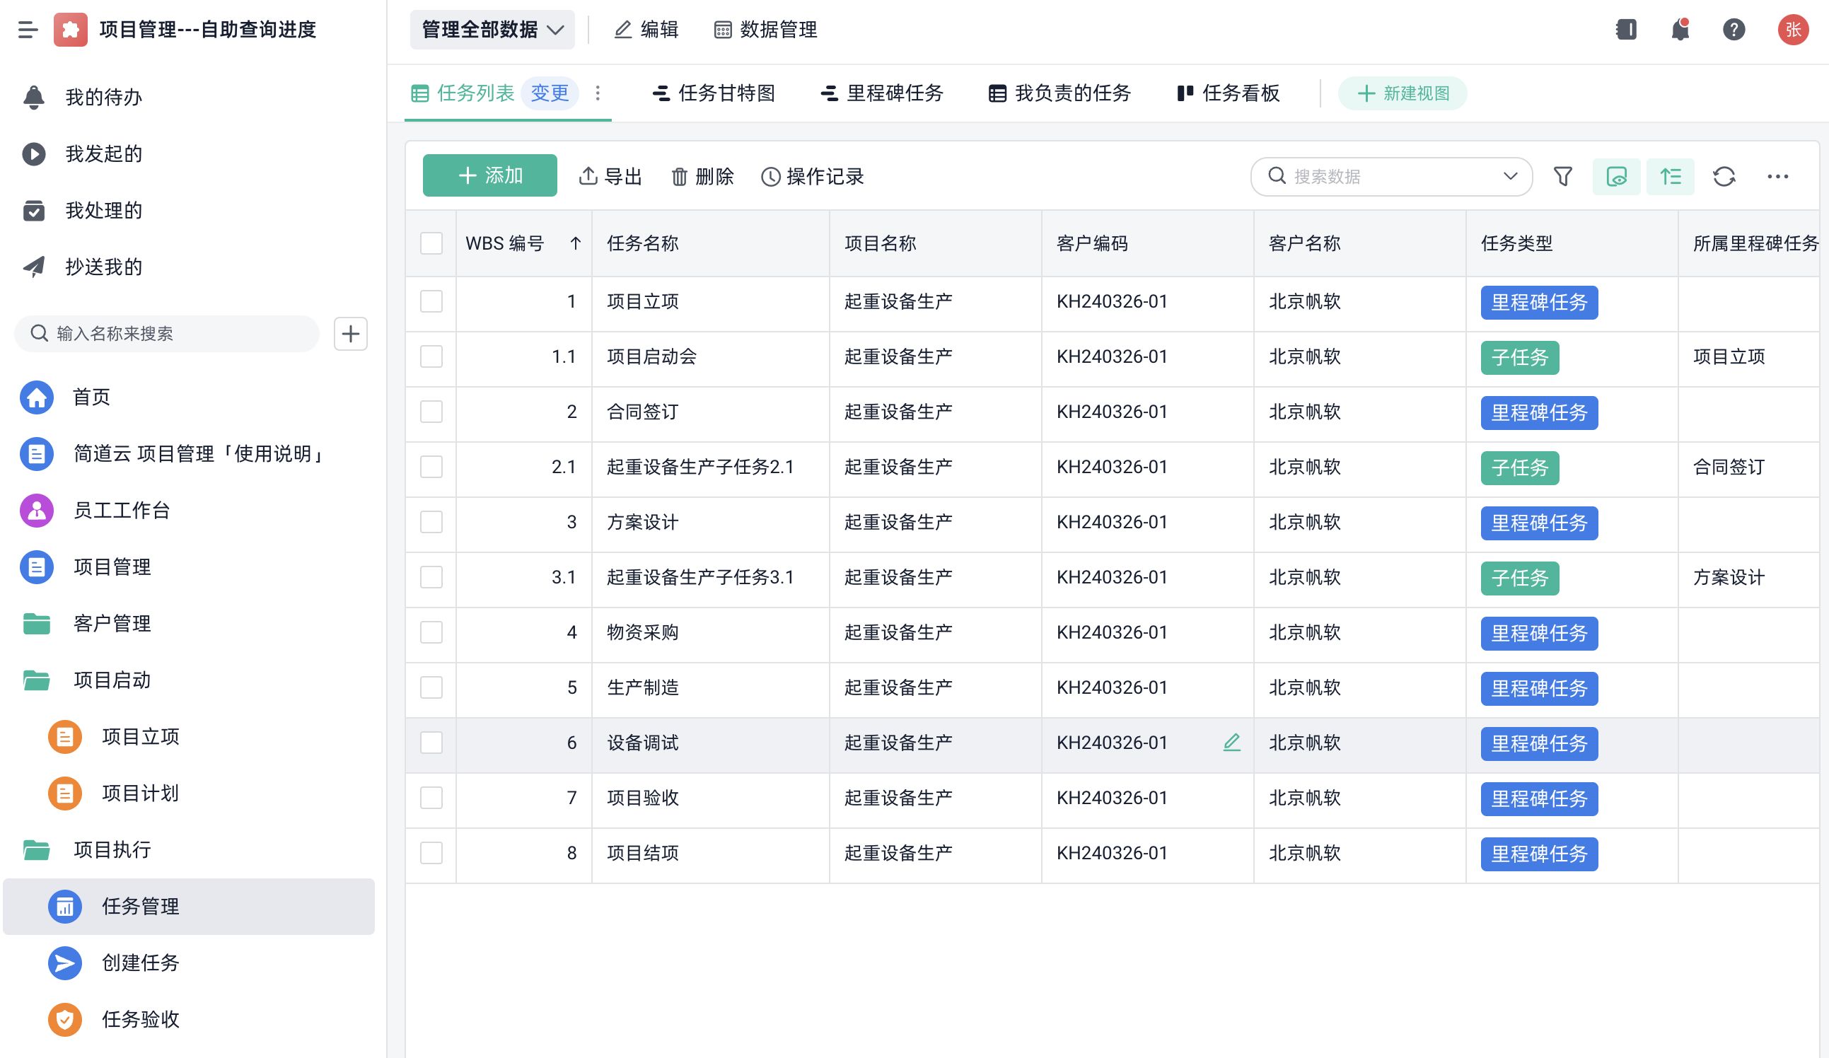Tick the checkbox for 项目结项 row
The height and width of the screenshot is (1058, 1829).
(431, 853)
